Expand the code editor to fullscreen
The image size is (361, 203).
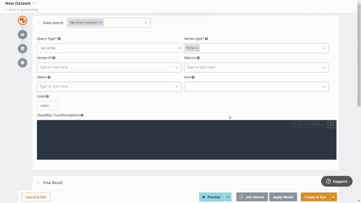332,124
